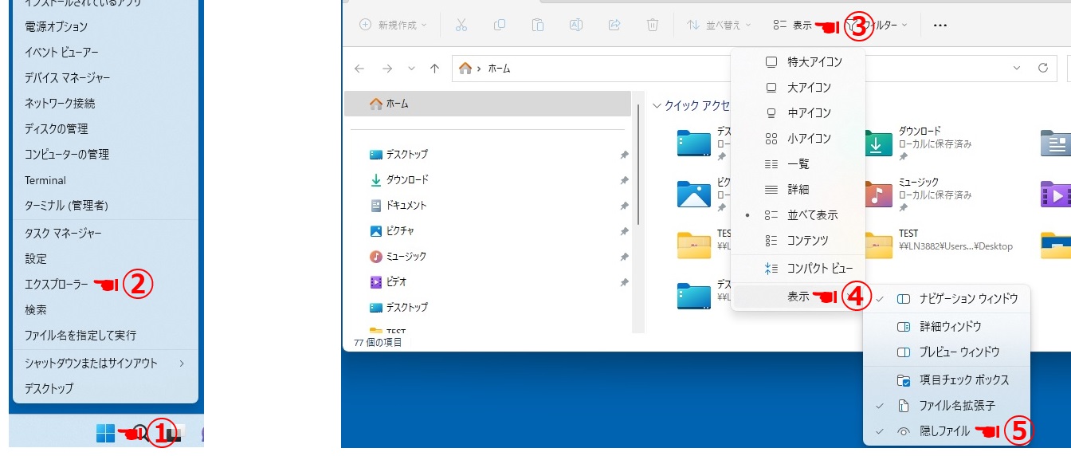Unpin ダウンロード using its pin icon
Viewport: 1071px width, 456px height.
[624, 179]
